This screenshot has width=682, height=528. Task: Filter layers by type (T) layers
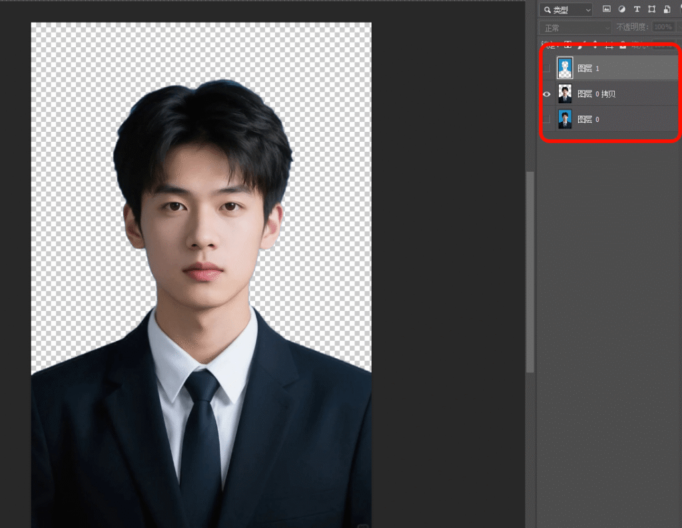(x=637, y=9)
